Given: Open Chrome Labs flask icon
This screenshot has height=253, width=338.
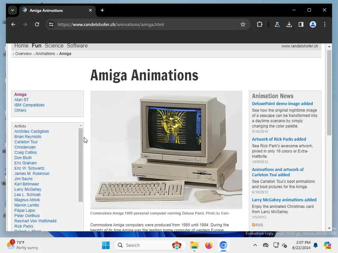Looking at the screenshot, I should 277,24.
